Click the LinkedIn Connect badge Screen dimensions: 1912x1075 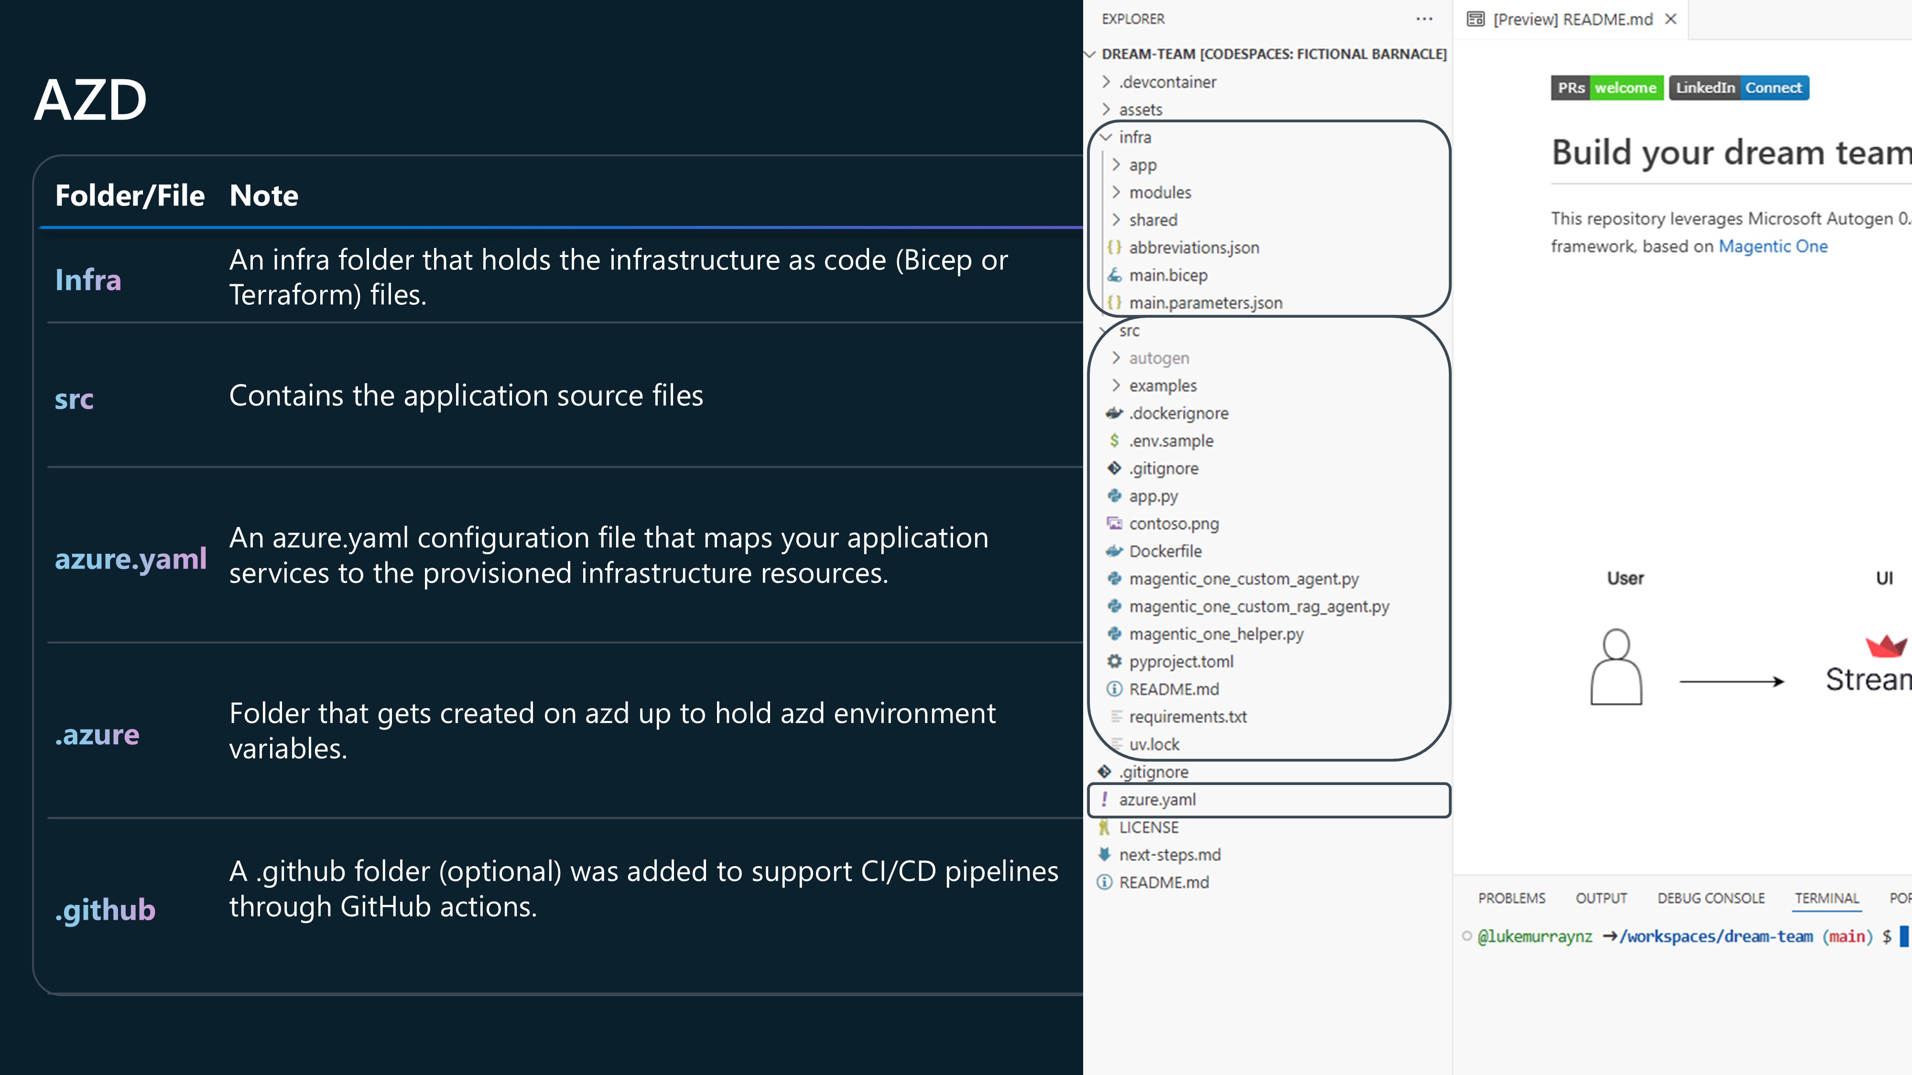click(x=1739, y=87)
